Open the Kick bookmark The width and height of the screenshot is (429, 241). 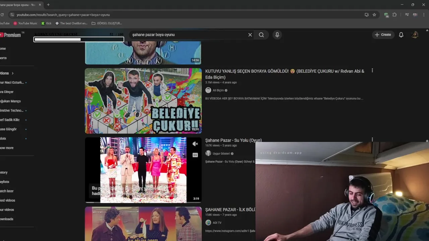point(46,23)
